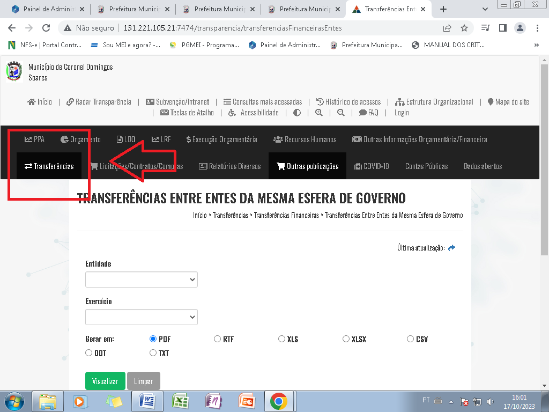Screen dimensions: 549x412
Task: Open the Entidade dropdown
Action: (x=142, y=279)
